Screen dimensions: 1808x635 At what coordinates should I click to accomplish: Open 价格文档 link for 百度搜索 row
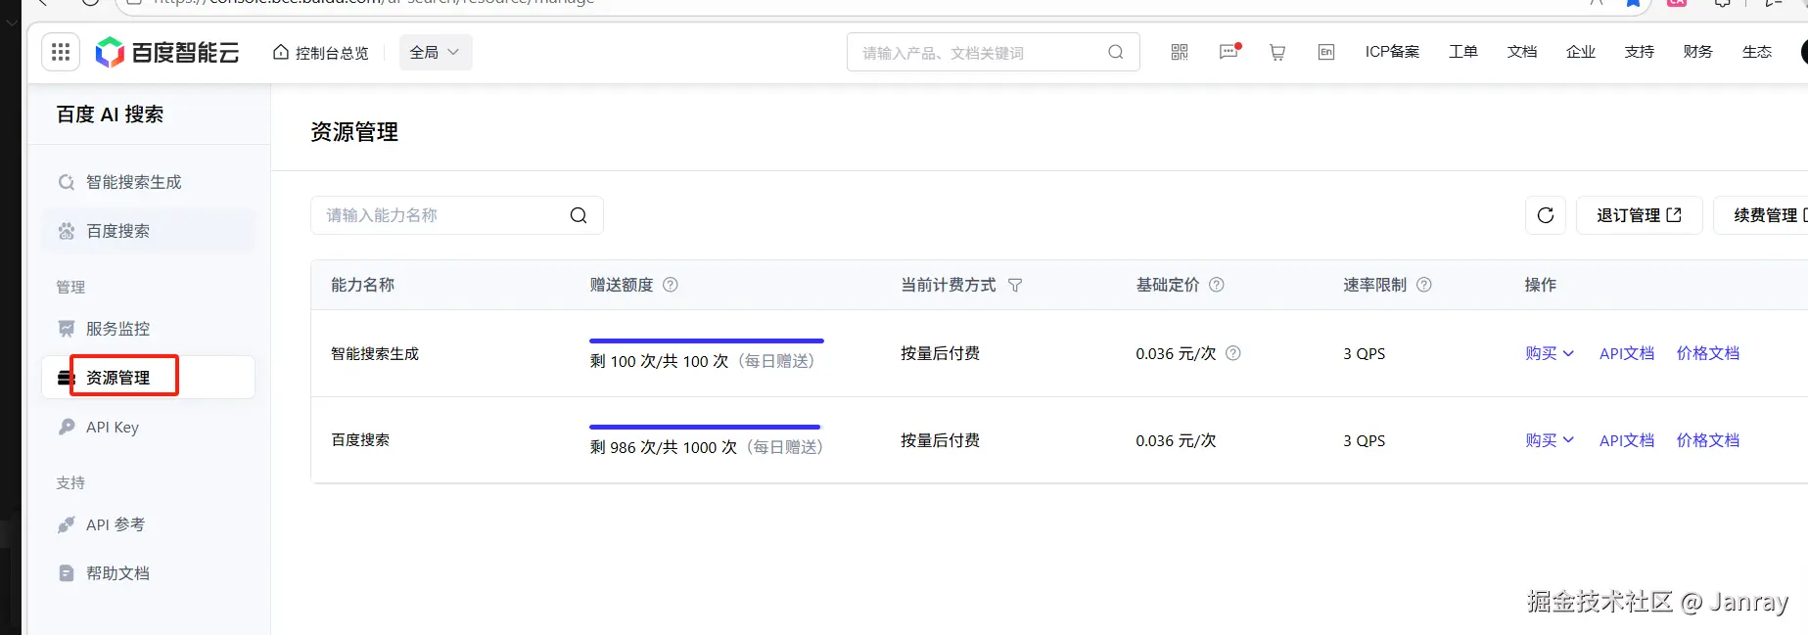coord(1708,440)
